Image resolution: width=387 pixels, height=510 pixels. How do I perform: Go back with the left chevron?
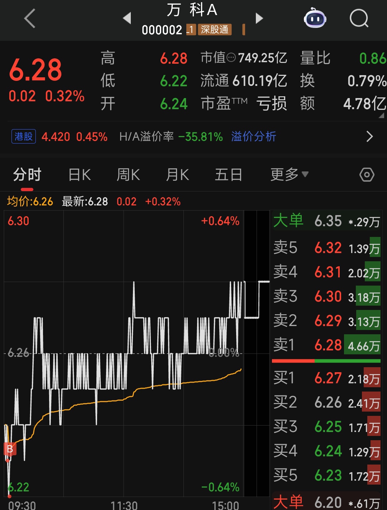click(x=30, y=18)
